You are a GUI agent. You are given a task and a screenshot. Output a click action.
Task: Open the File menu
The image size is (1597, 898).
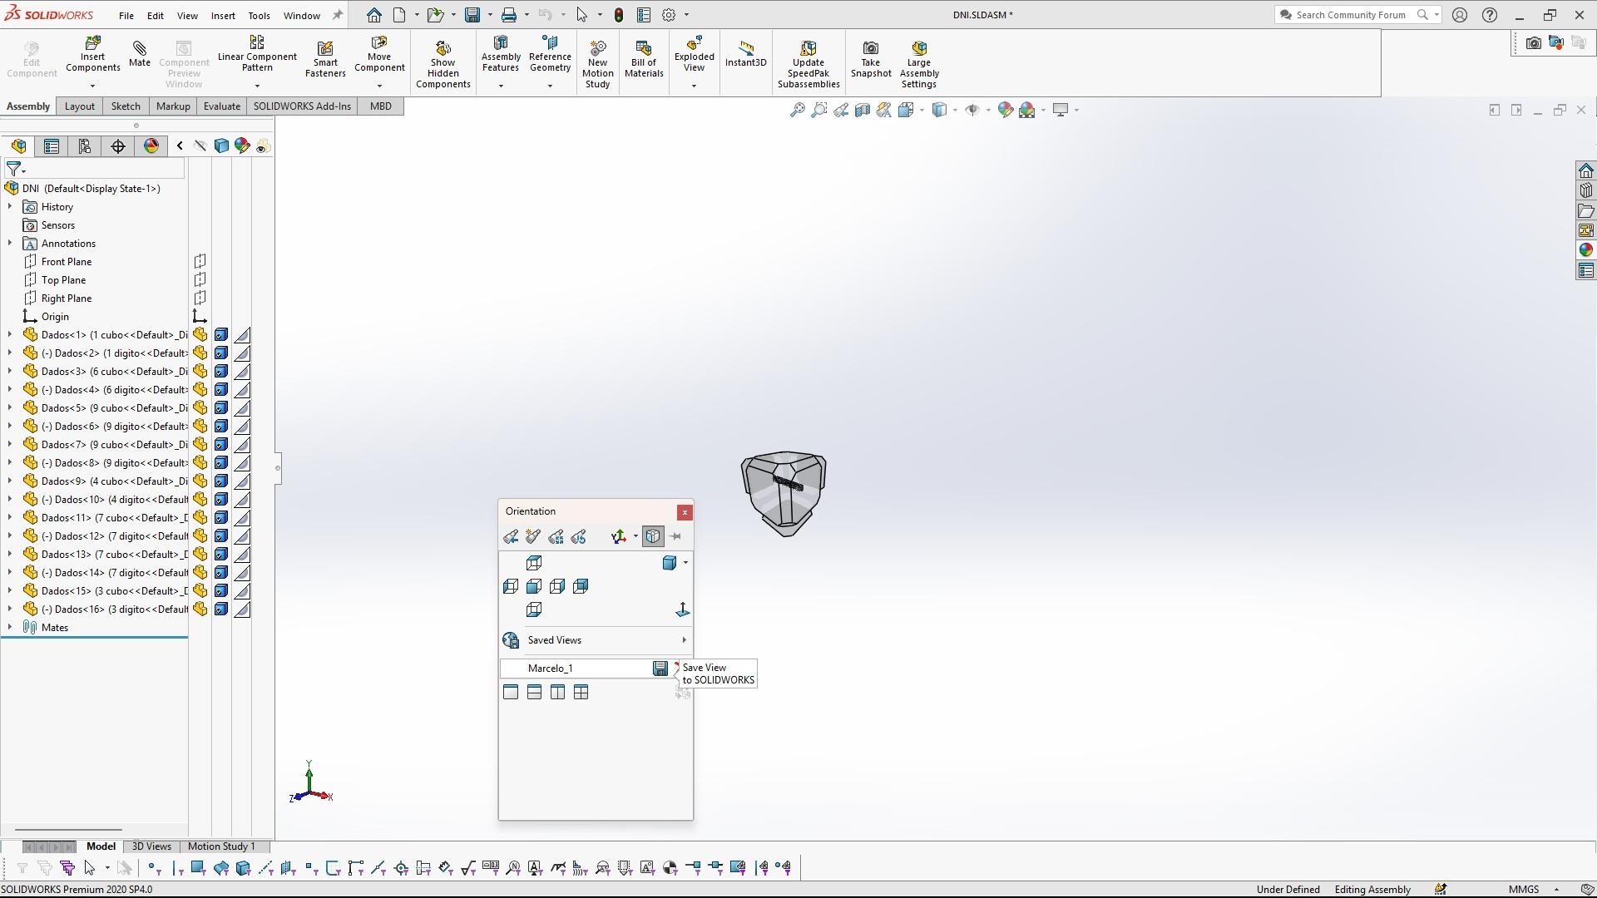(126, 15)
